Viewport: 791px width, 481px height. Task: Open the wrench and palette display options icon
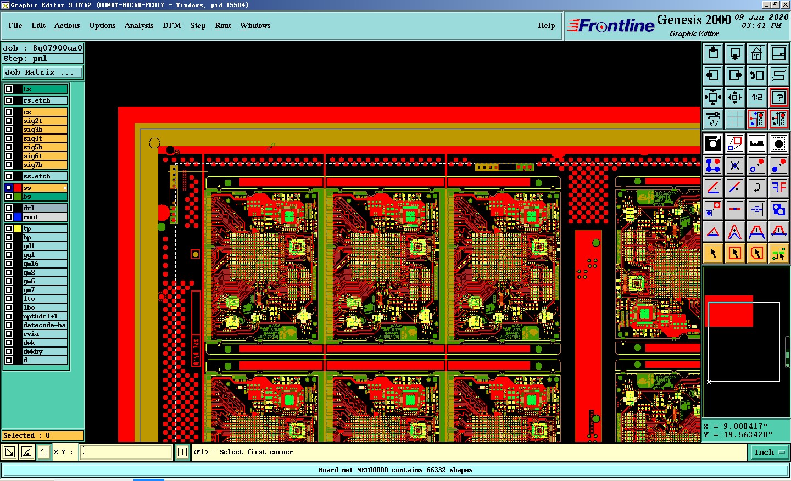[713, 119]
